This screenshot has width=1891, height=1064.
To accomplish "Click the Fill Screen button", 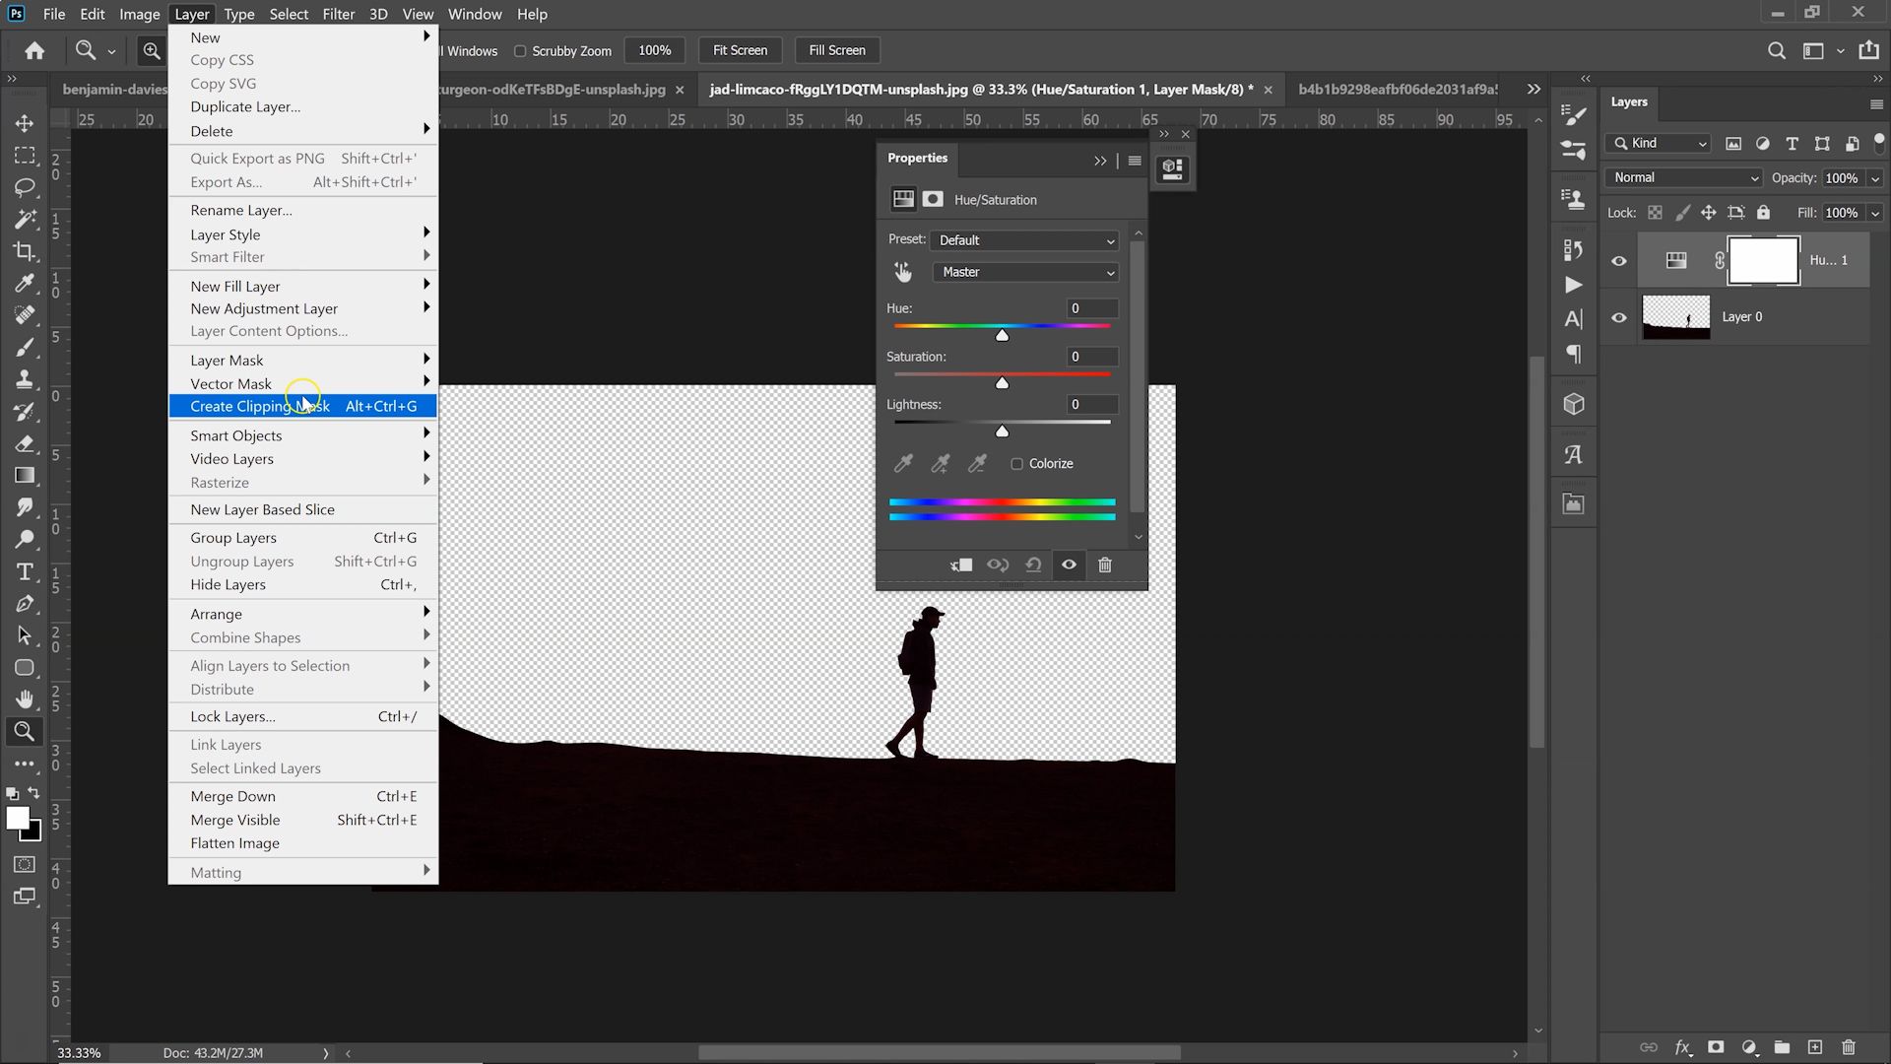I will [836, 50].
